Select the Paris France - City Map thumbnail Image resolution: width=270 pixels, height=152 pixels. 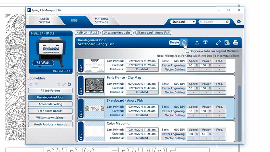(94, 85)
